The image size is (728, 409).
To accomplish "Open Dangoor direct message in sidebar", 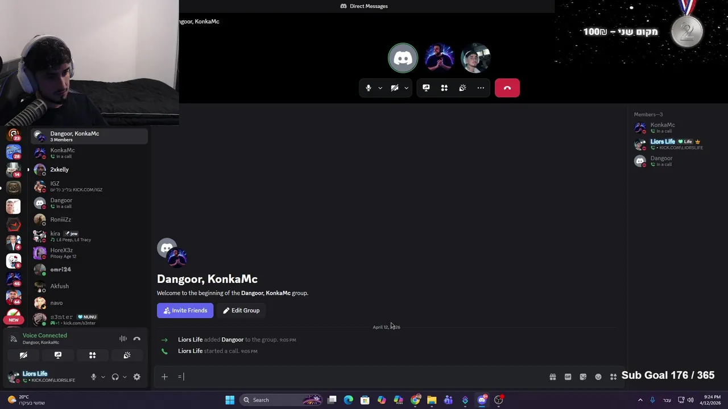I will tap(89, 203).
